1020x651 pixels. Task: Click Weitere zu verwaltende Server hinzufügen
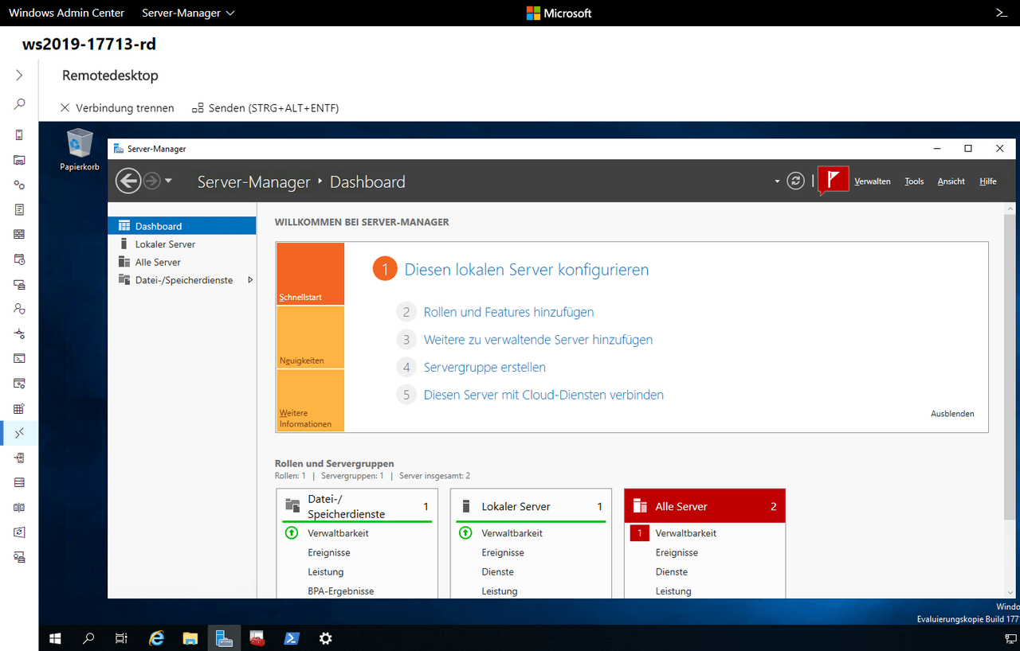(538, 340)
